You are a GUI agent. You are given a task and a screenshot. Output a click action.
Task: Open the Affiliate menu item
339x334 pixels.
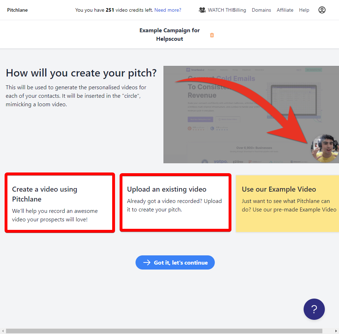[x=285, y=10]
